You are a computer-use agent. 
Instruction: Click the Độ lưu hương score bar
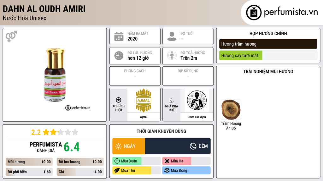80,162
